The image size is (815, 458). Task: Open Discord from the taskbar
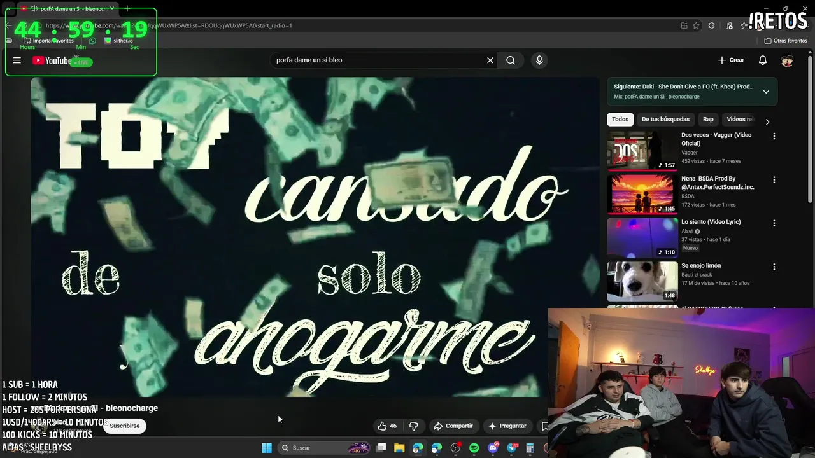coord(493,448)
